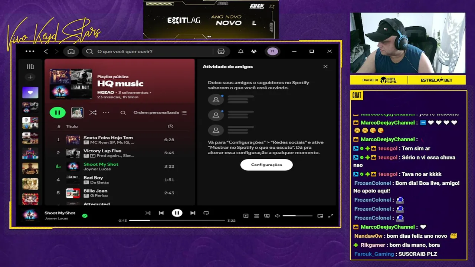Click chat username 'Nandaw0w'
Viewport: 475px width, 267px height.
pos(368,236)
